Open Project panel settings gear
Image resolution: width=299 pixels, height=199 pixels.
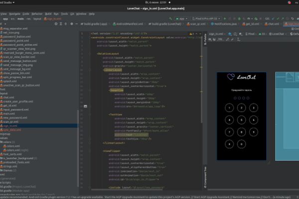point(72,24)
